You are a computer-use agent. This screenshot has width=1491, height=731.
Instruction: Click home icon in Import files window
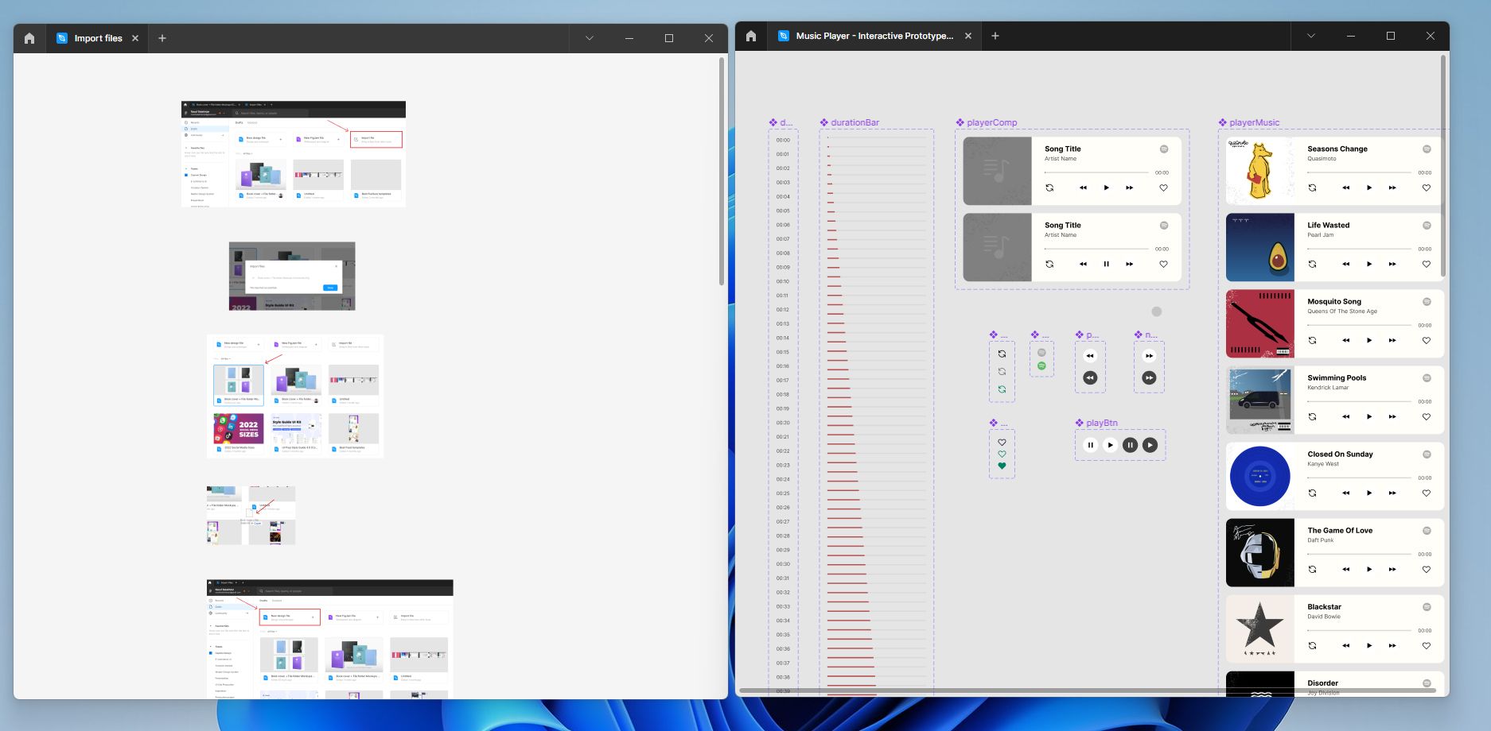(x=29, y=38)
